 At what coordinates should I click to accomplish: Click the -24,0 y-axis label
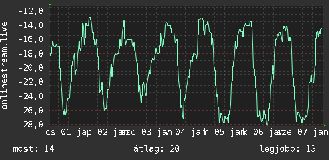pyautogui.click(x=31, y=96)
